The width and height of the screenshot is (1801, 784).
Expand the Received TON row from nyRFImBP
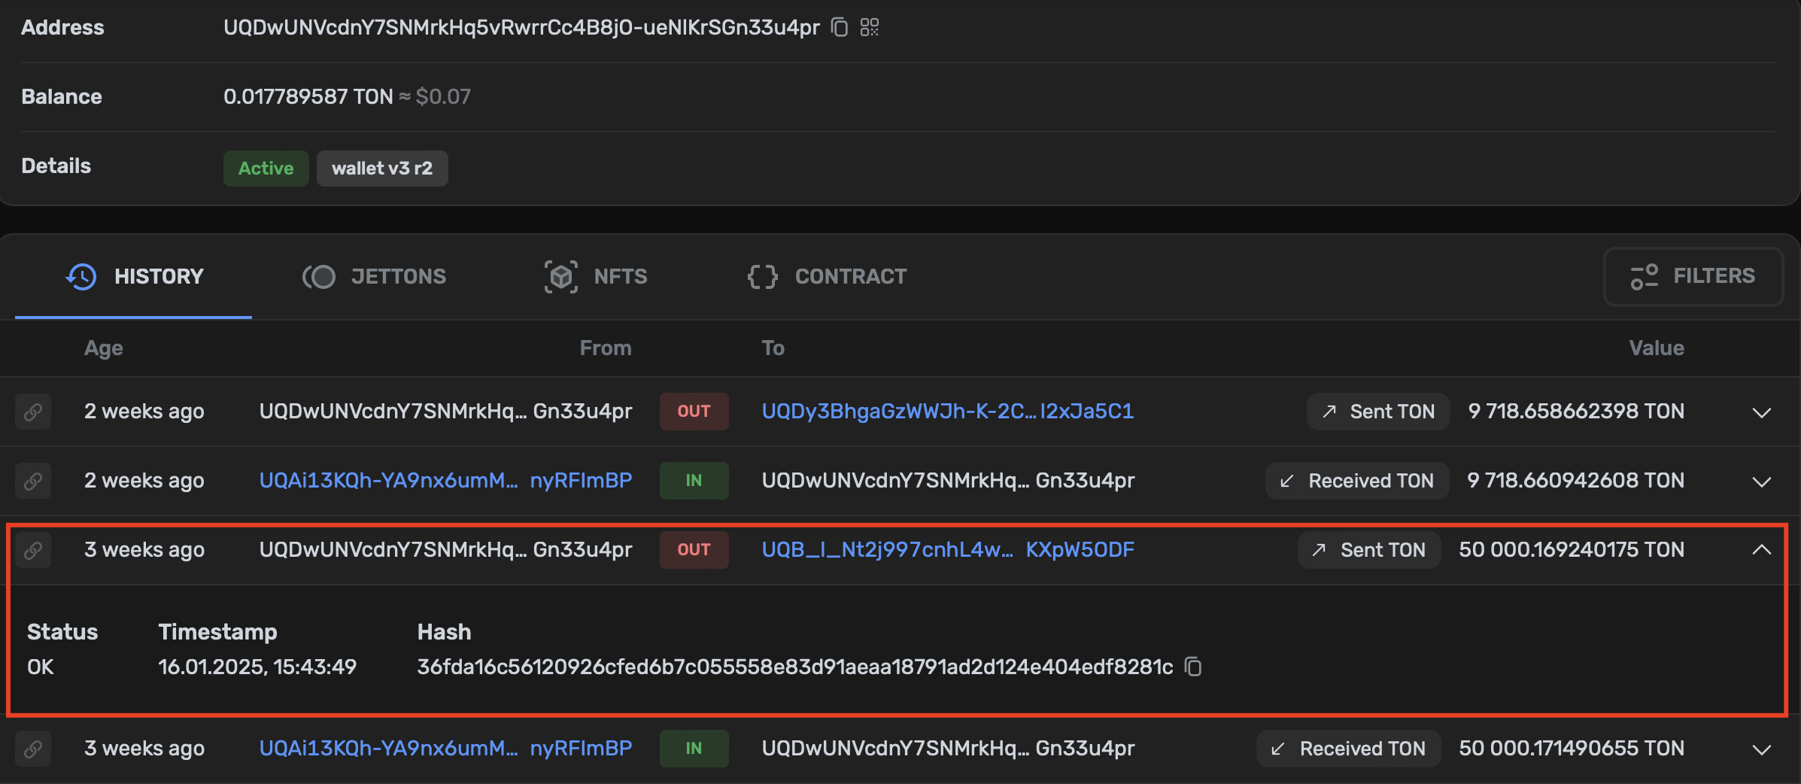point(1762,482)
